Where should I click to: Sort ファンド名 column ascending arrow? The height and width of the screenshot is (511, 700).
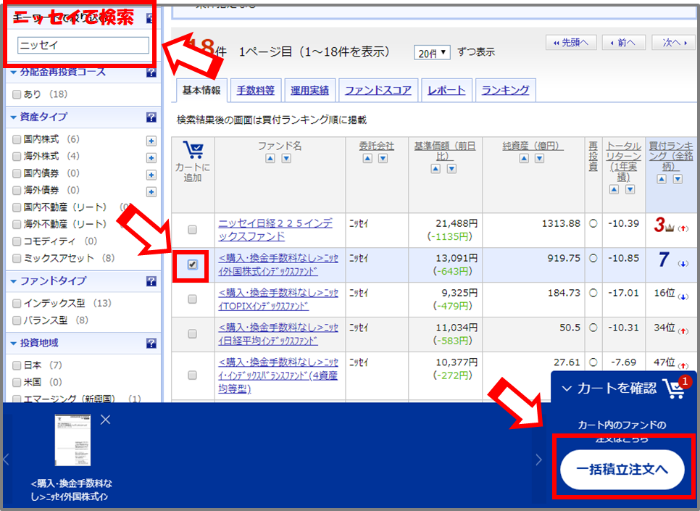click(270, 159)
